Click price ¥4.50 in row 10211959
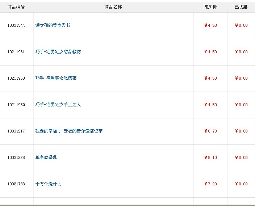 pos(210,105)
